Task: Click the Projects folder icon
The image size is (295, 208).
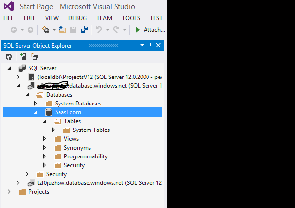Action: pos(23,192)
